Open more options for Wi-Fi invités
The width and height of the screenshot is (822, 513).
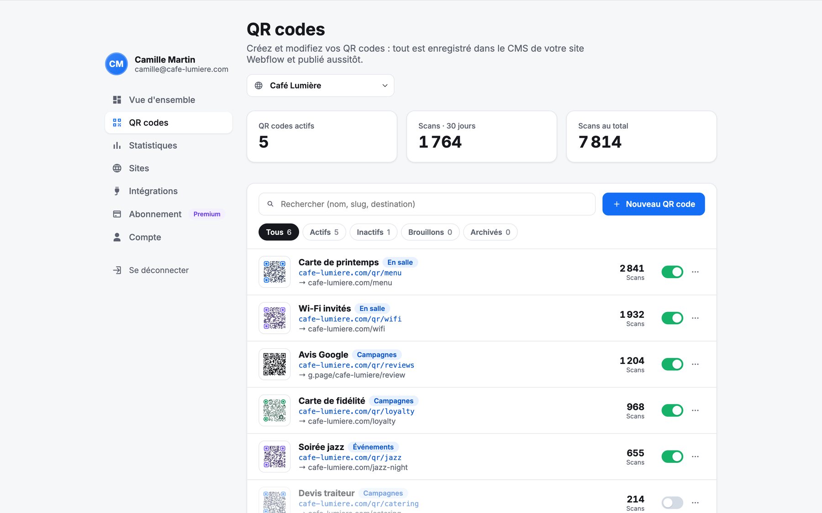point(695,318)
